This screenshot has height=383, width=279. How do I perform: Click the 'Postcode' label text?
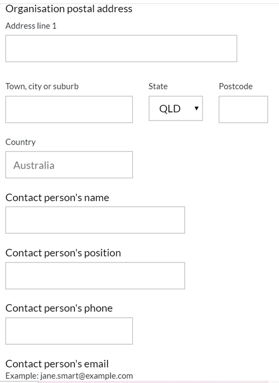click(x=235, y=86)
